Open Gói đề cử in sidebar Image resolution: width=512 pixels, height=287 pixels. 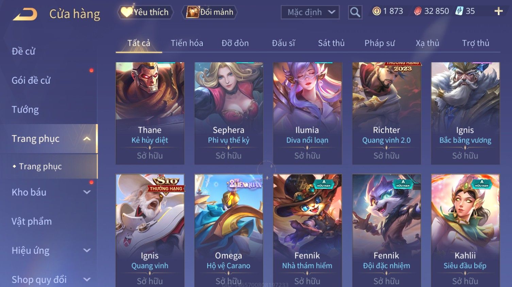click(31, 81)
